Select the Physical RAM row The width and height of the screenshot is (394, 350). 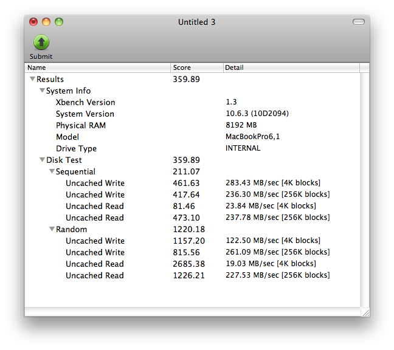pyautogui.click(x=193, y=125)
